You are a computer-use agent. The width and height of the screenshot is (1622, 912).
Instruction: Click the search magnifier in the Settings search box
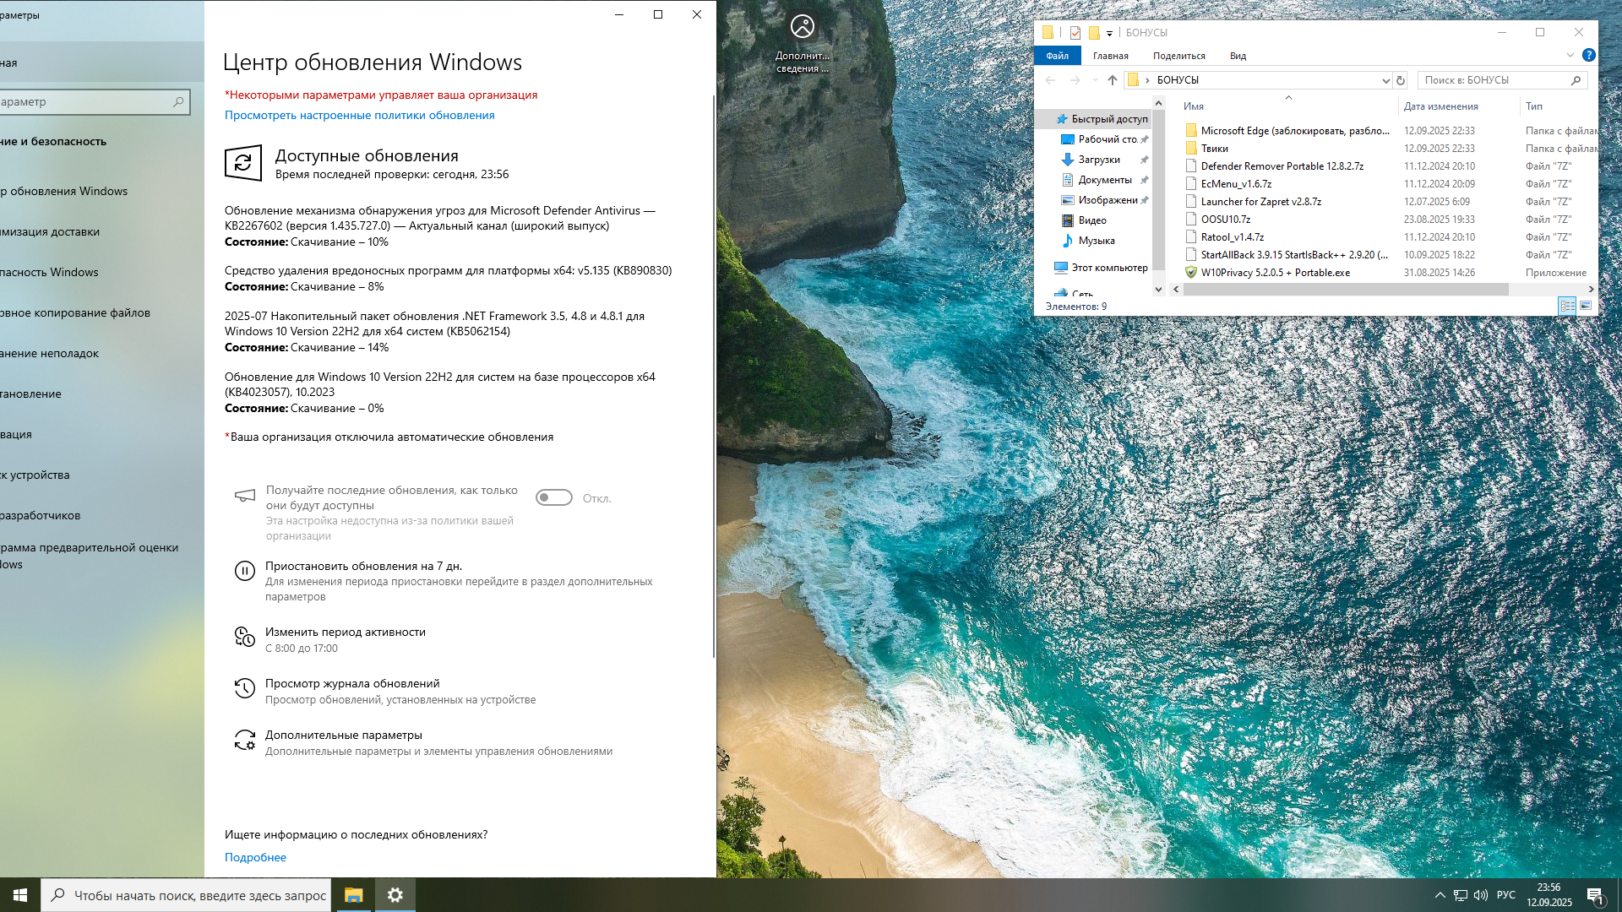coord(178,102)
